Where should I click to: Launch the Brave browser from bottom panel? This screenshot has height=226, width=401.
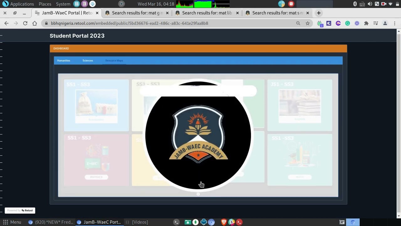(224, 222)
